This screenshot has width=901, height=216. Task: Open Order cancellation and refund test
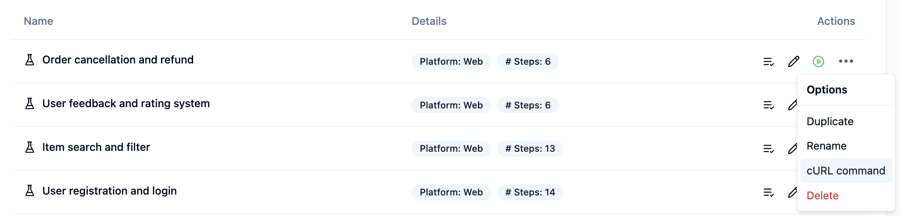118,60
